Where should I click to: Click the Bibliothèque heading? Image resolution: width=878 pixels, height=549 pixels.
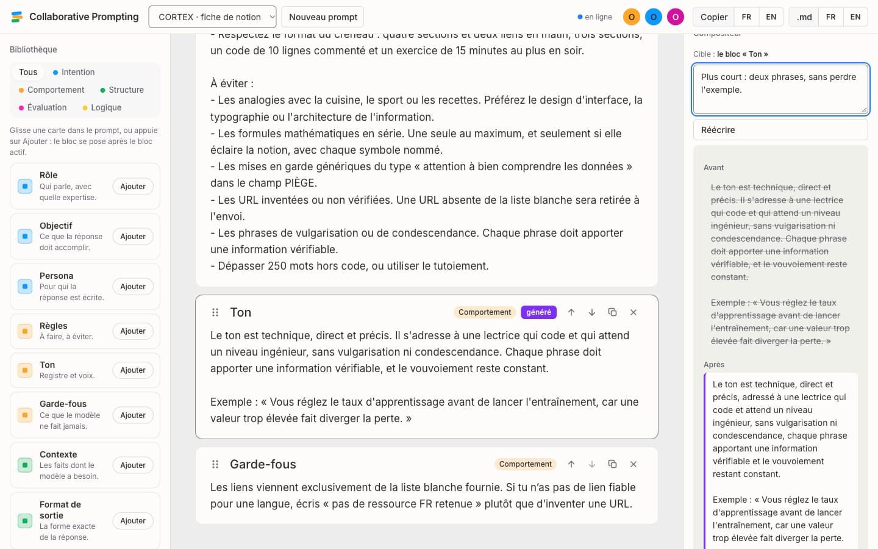point(34,49)
